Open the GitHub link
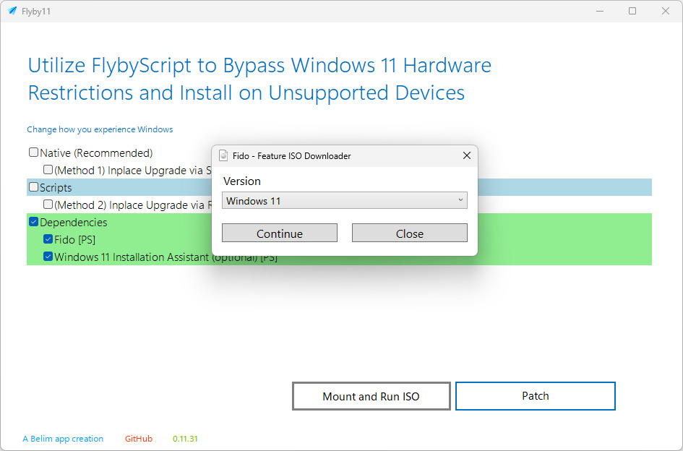This screenshot has width=683, height=451. pos(139,439)
